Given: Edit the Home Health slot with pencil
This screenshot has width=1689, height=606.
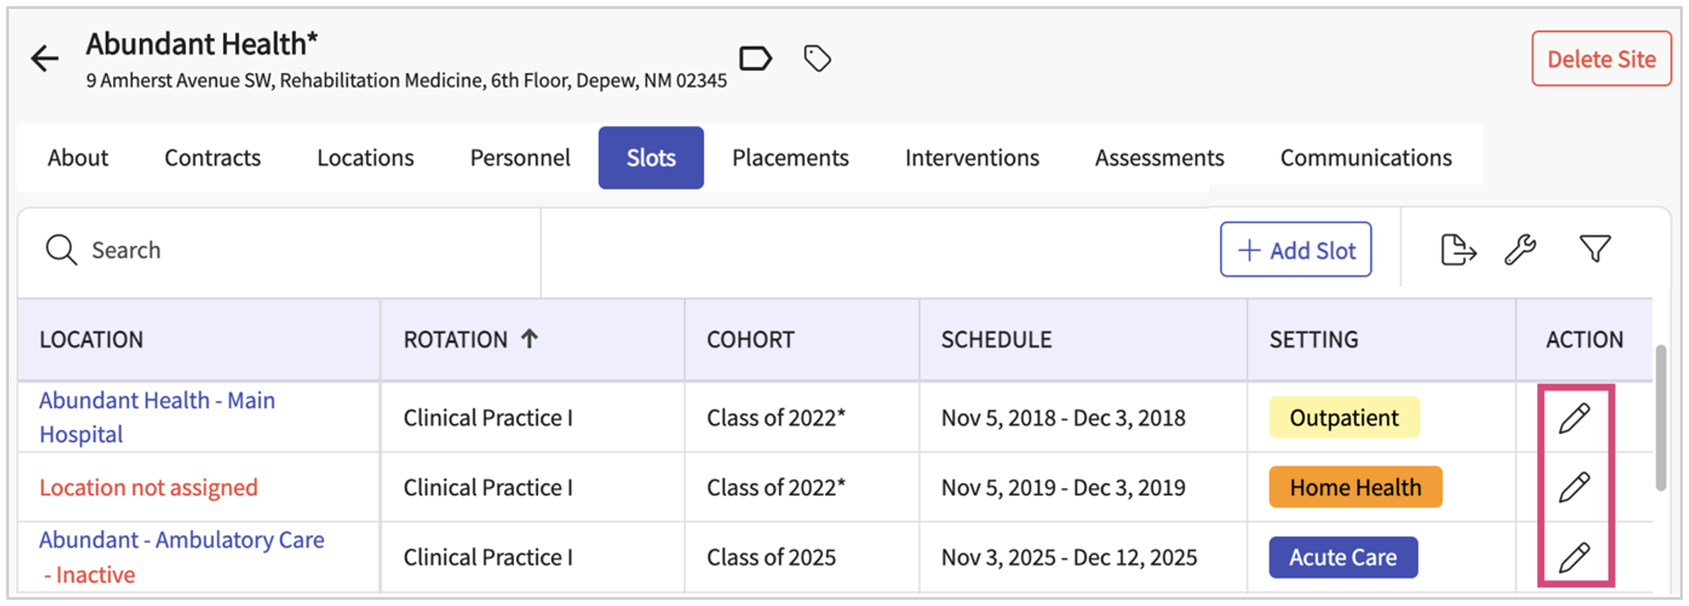Looking at the screenshot, I should [x=1574, y=487].
